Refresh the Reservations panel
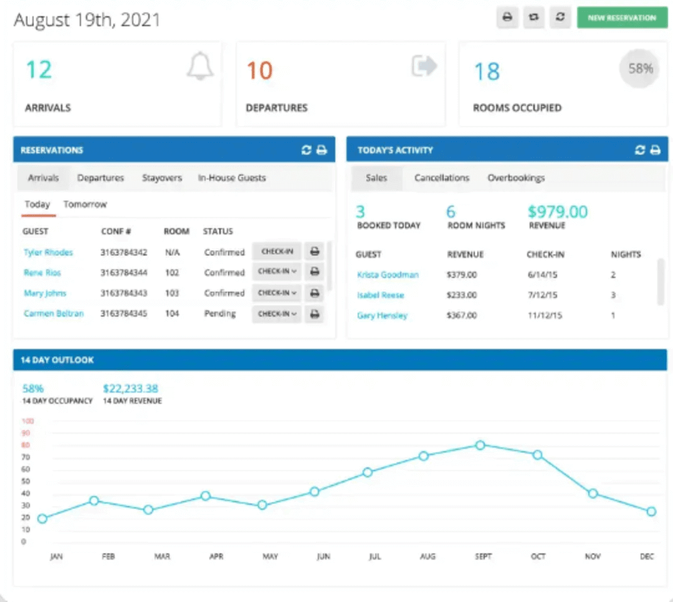This screenshot has height=602, width=673. tap(305, 150)
